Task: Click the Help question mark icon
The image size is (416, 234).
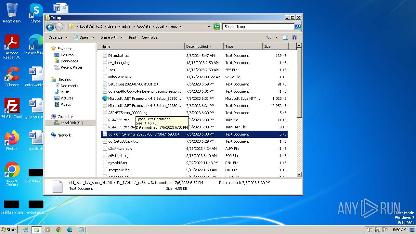Action: coord(294,37)
